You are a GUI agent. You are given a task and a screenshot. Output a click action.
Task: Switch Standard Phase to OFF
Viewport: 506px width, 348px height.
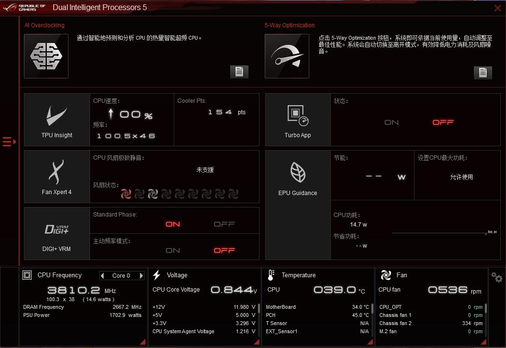coord(224,224)
